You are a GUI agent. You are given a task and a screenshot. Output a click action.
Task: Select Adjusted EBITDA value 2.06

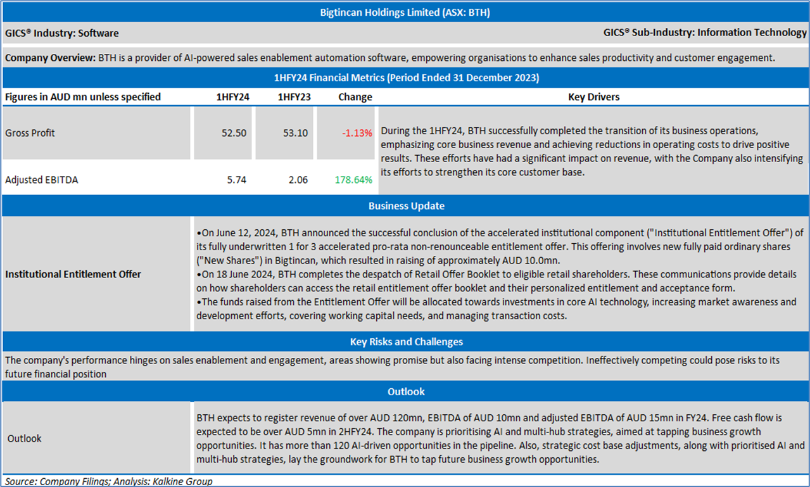pos(298,180)
